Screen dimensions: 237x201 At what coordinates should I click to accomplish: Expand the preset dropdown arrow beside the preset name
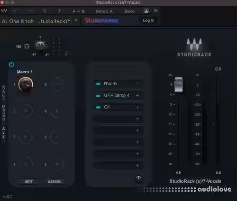click(76, 21)
